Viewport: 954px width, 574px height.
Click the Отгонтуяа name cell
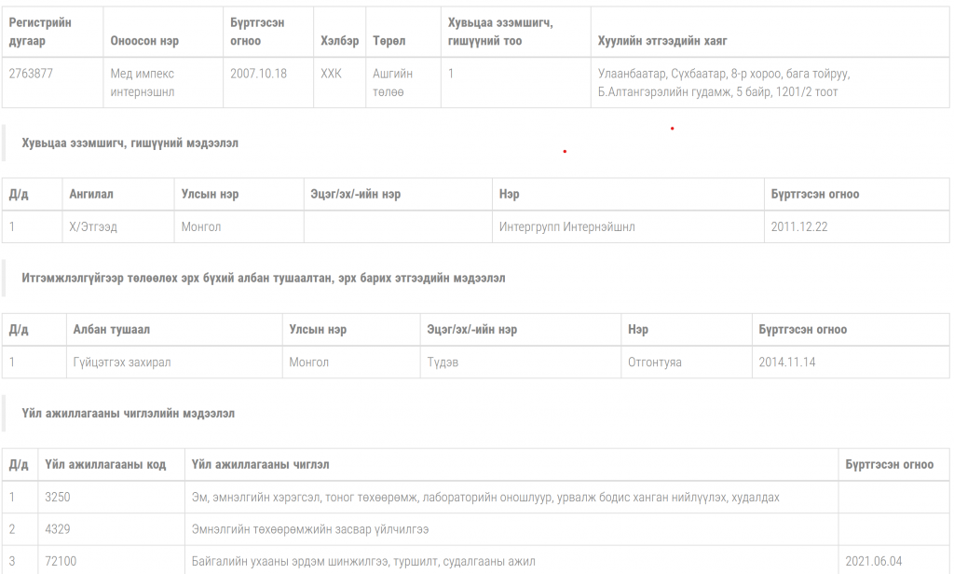655,362
